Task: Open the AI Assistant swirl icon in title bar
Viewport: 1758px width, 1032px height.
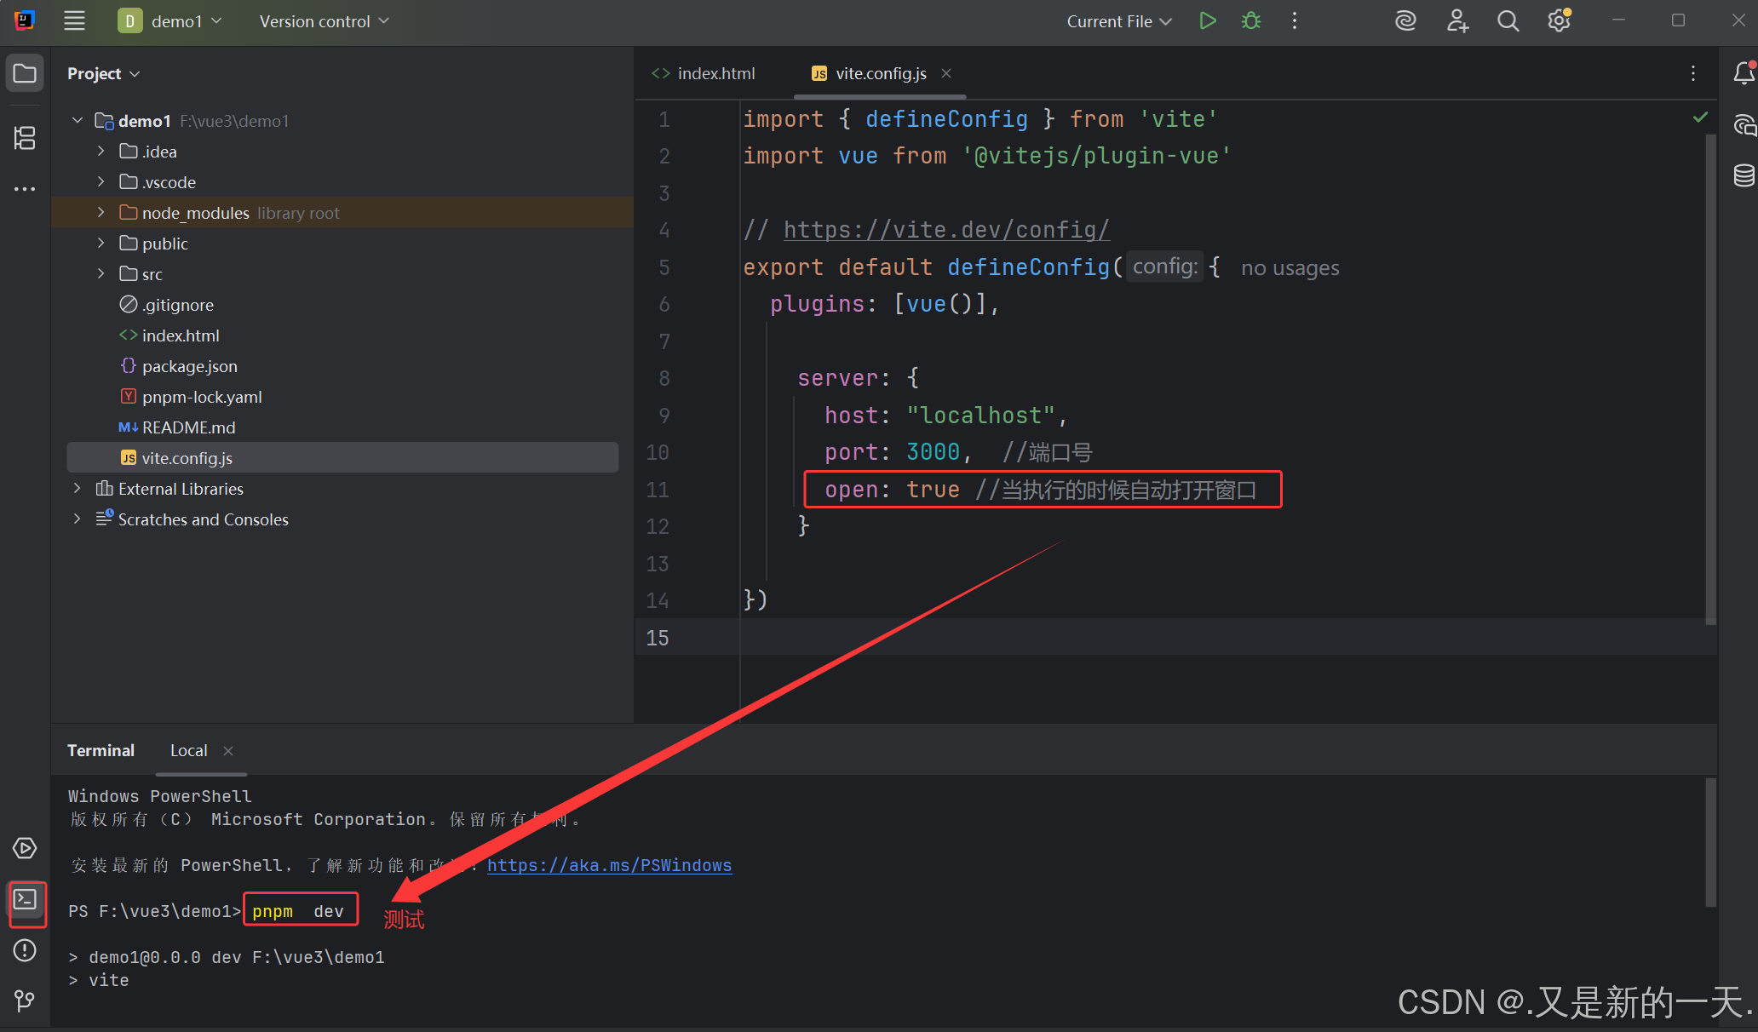Action: point(1405,21)
